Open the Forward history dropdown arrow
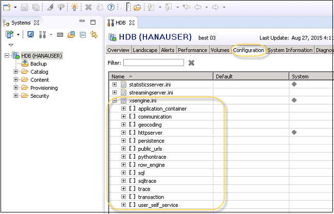This screenshot has height=214, width=334. click(x=224, y=8)
